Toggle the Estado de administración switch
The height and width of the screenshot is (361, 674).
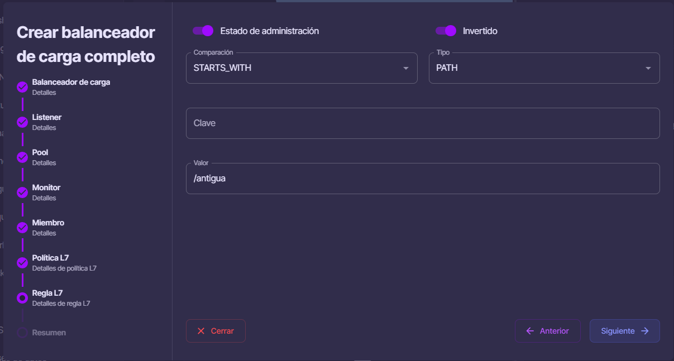coord(203,31)
